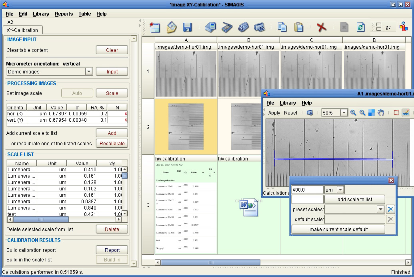Open the Demo images dropdown
414x277 pixels.
coord(89,72)
